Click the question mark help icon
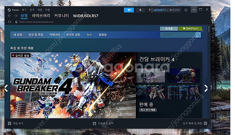 (150, 10)
